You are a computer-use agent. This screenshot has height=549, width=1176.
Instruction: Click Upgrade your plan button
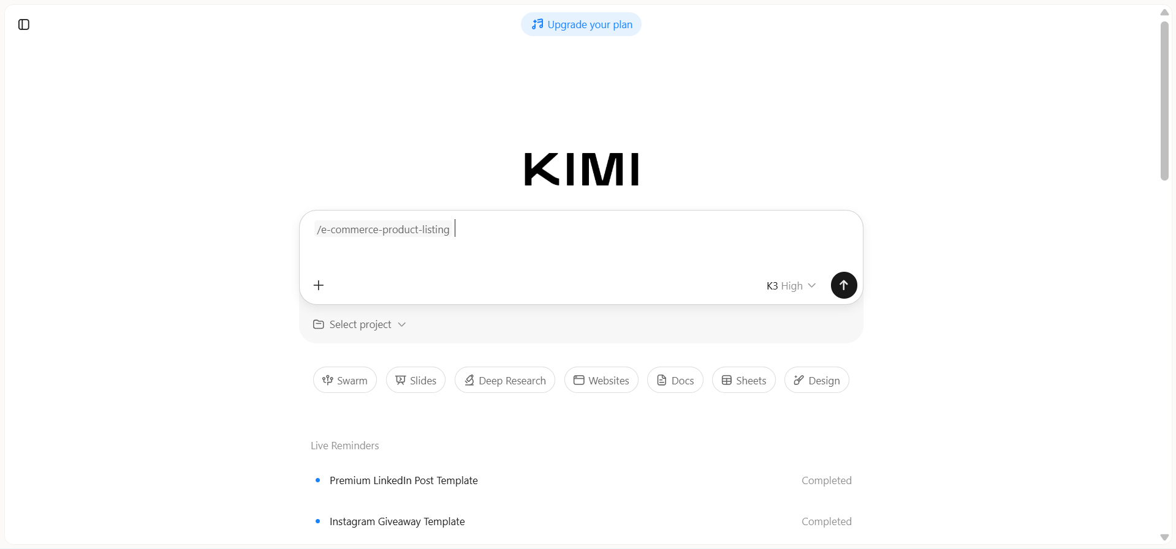581,24
